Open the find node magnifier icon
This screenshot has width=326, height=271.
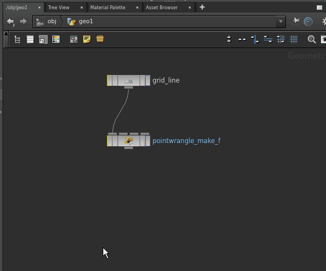pyautogui.click(x=311, y=39)
